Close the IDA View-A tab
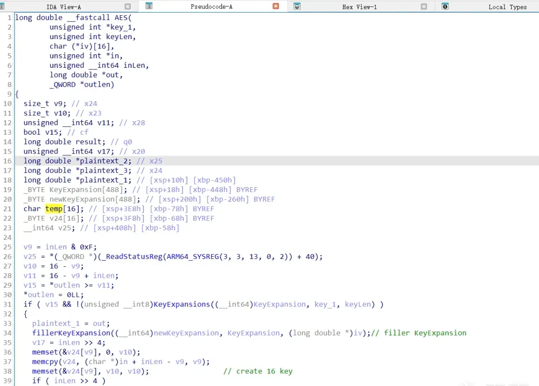The width and height of the screenshot is (539, 386). [128, 7]
